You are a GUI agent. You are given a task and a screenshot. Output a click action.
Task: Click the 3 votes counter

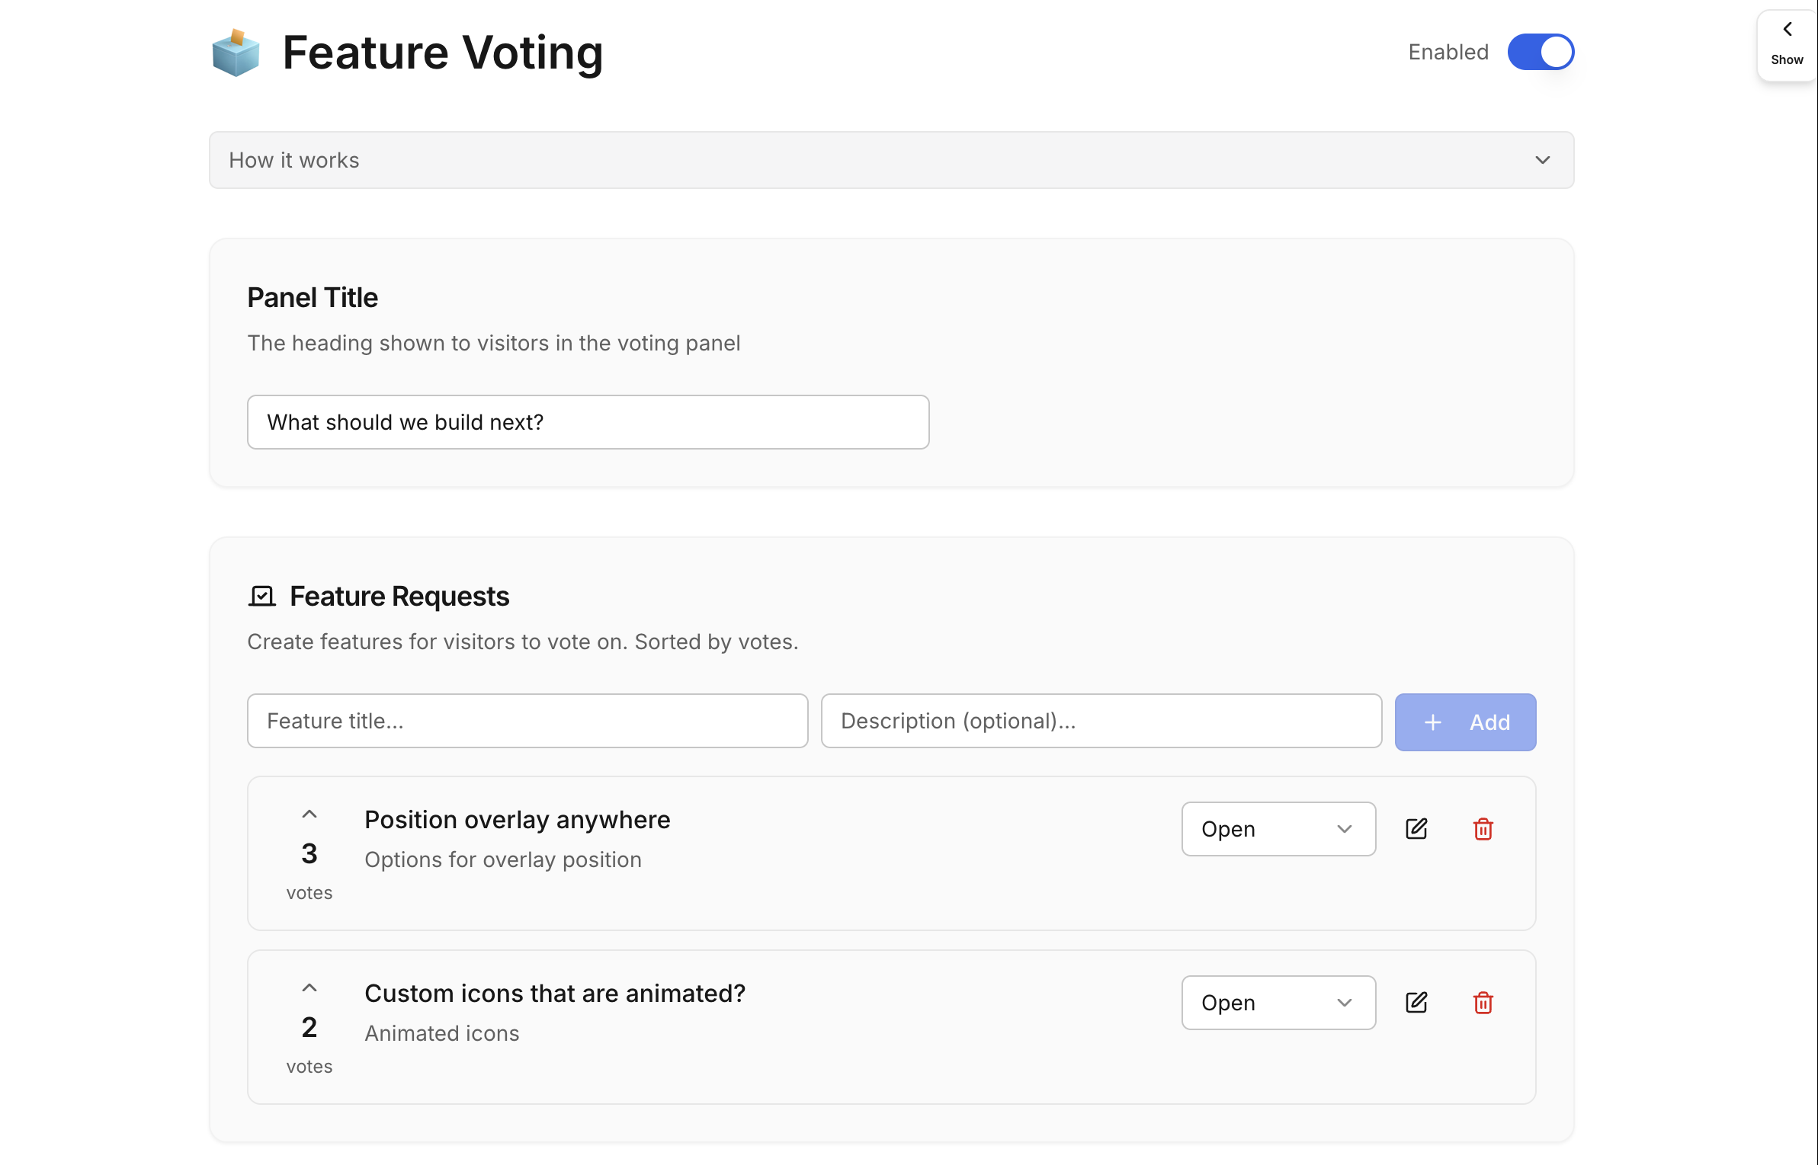pos(309,854)
